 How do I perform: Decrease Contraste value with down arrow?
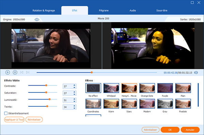(74, 87)
